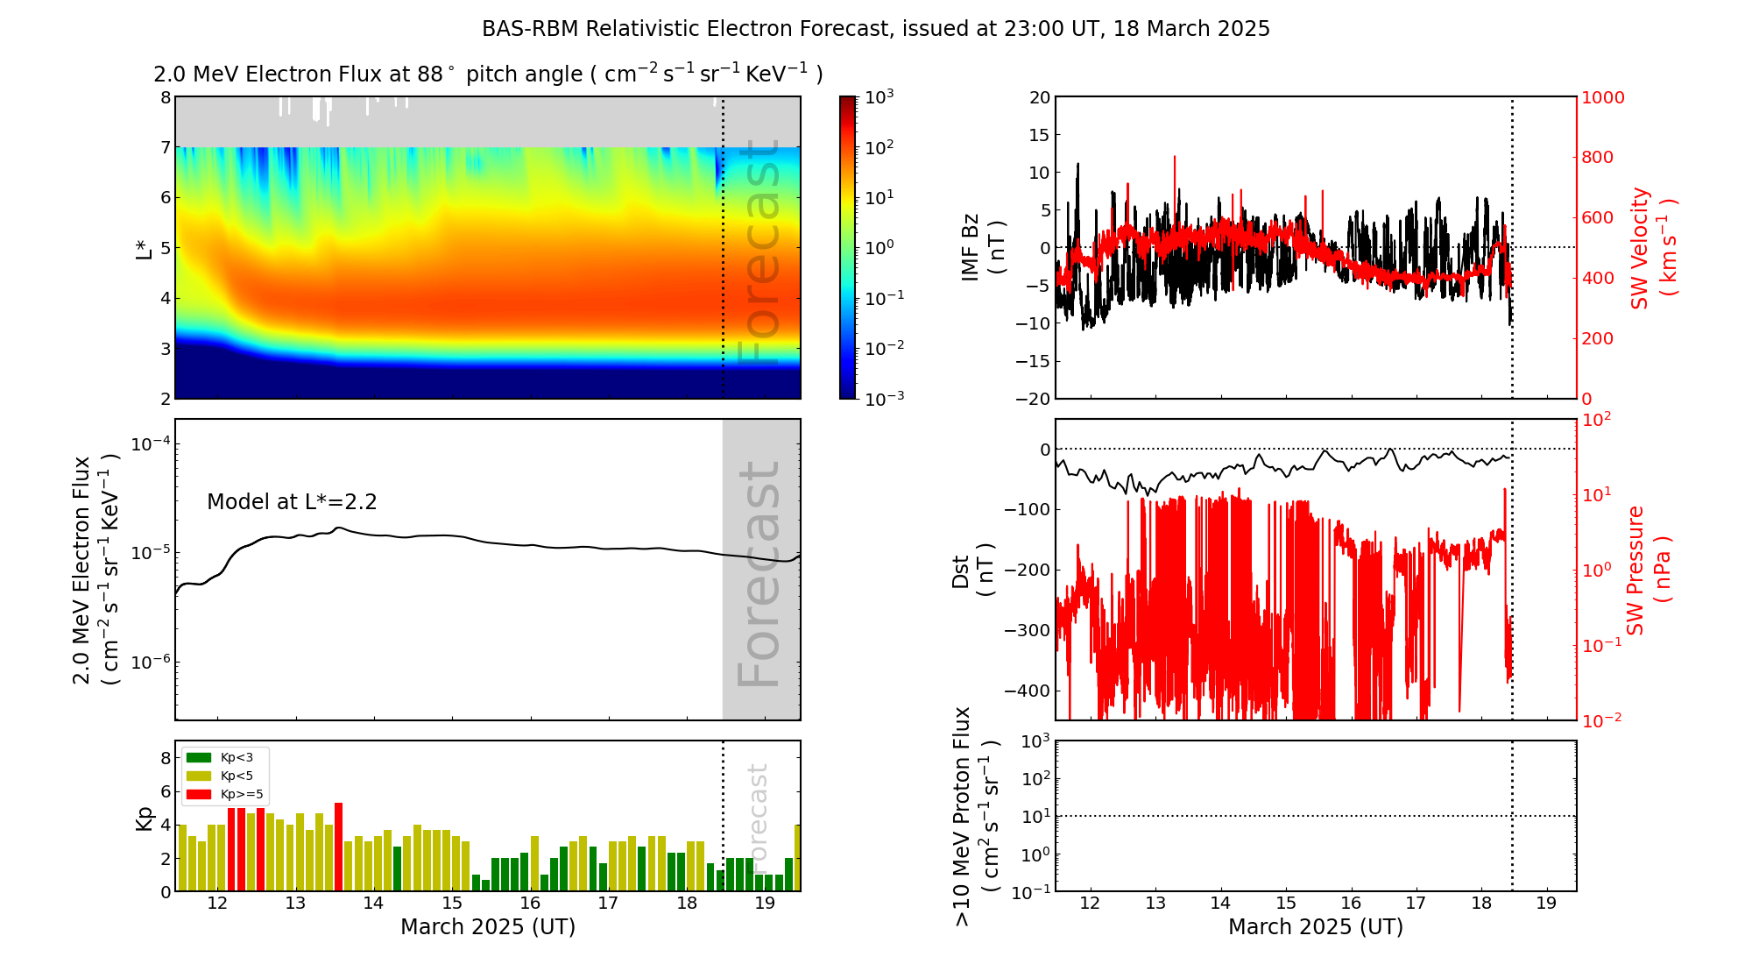Click the tallest red Kp bar near March 13.5
The image size is (1752, 964).
[338, 846]
